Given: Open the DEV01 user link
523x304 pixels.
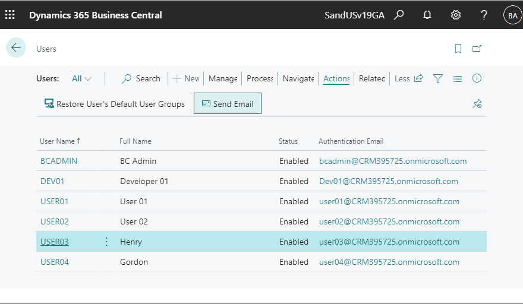Looking at the screenshot, I should [x=52, y=181].
